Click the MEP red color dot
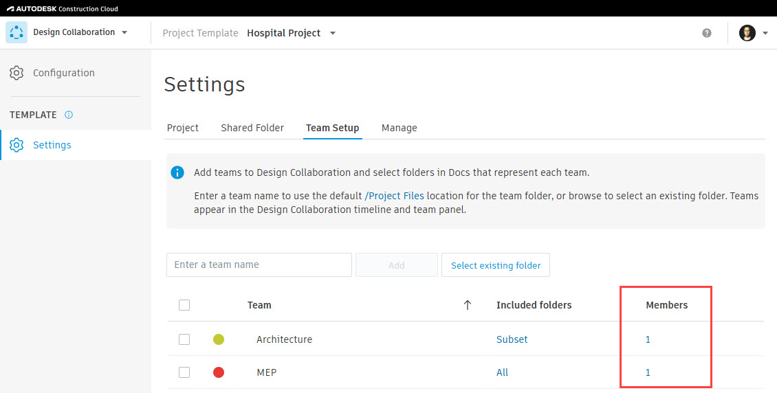The image size is (777, 393). click(219, 372)
